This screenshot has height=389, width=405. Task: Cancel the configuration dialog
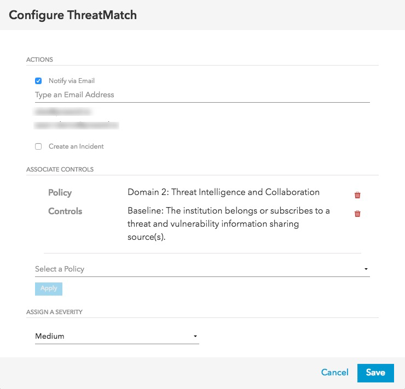click(x=334, y=373)
